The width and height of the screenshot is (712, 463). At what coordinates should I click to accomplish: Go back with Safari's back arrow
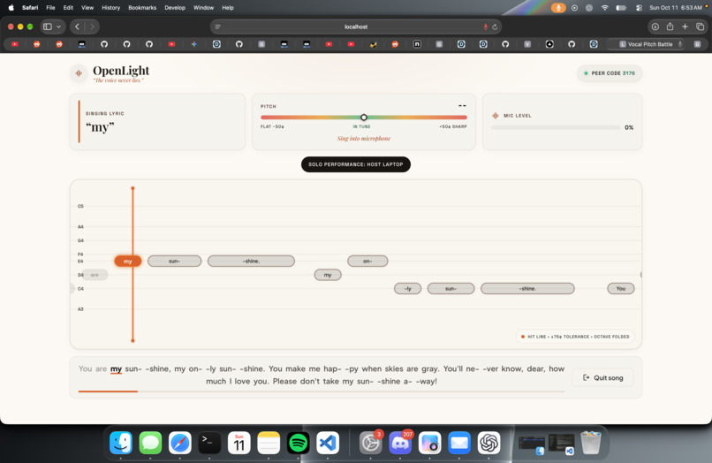coord(77,27)
